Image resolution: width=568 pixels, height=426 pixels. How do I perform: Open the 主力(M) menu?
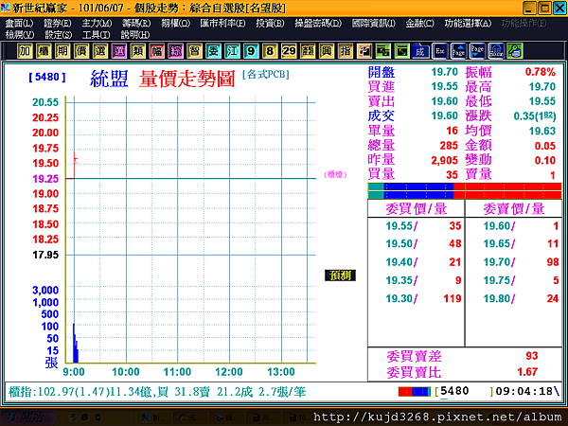pos(97,23)
